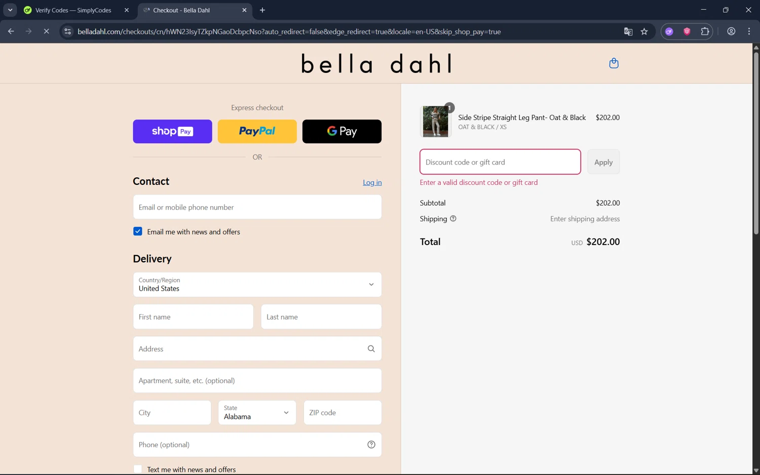Open the phone field help question icon
This screenshot has height=475, width=760.
click(371, 445)
